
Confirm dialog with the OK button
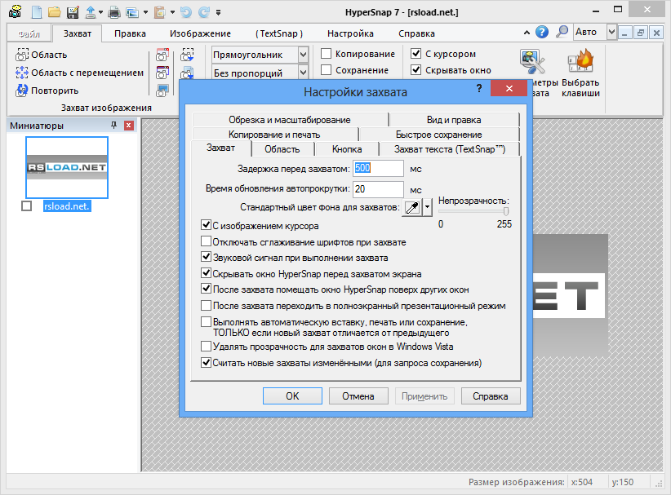pyautogui.click(x=292, y=396)
